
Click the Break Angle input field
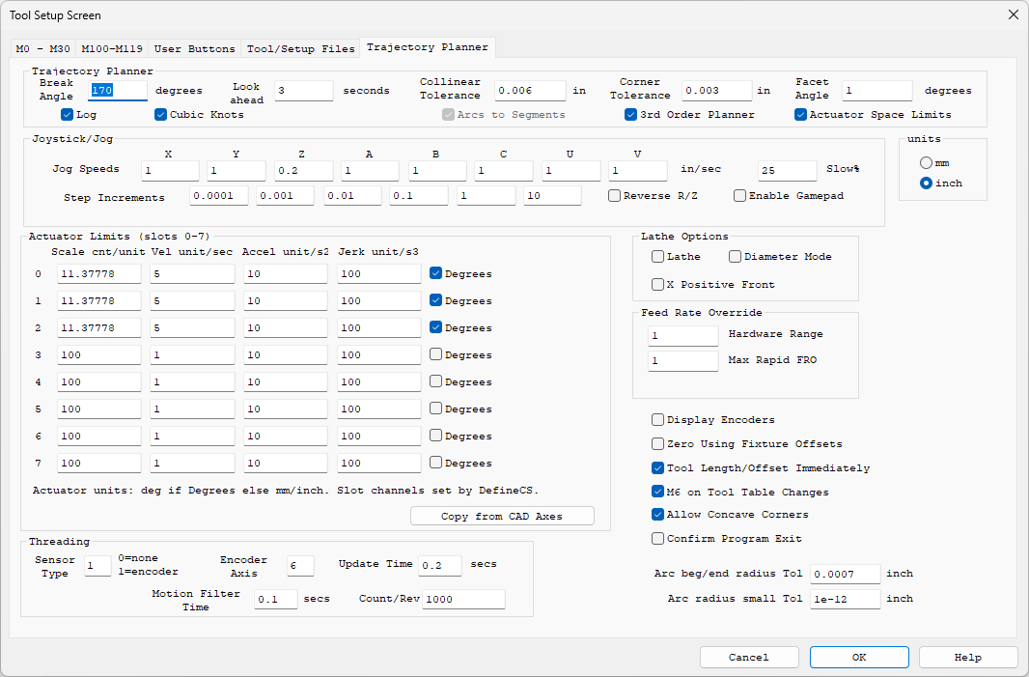[x=118, y=91]
